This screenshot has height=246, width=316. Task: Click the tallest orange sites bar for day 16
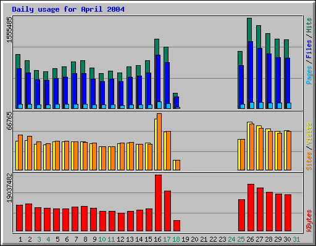159,141
